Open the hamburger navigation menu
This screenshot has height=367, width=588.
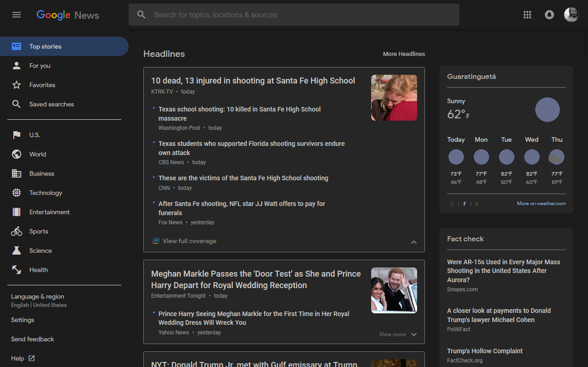click(x=17, y=15)
